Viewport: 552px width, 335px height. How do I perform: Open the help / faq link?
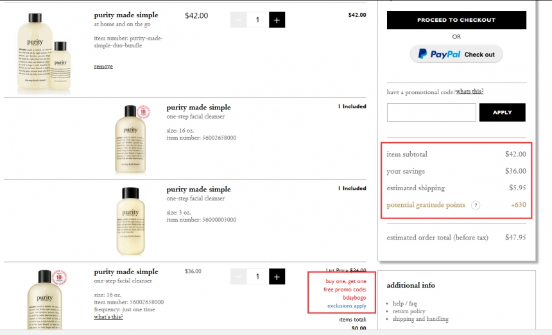click(x=405, y=304)
